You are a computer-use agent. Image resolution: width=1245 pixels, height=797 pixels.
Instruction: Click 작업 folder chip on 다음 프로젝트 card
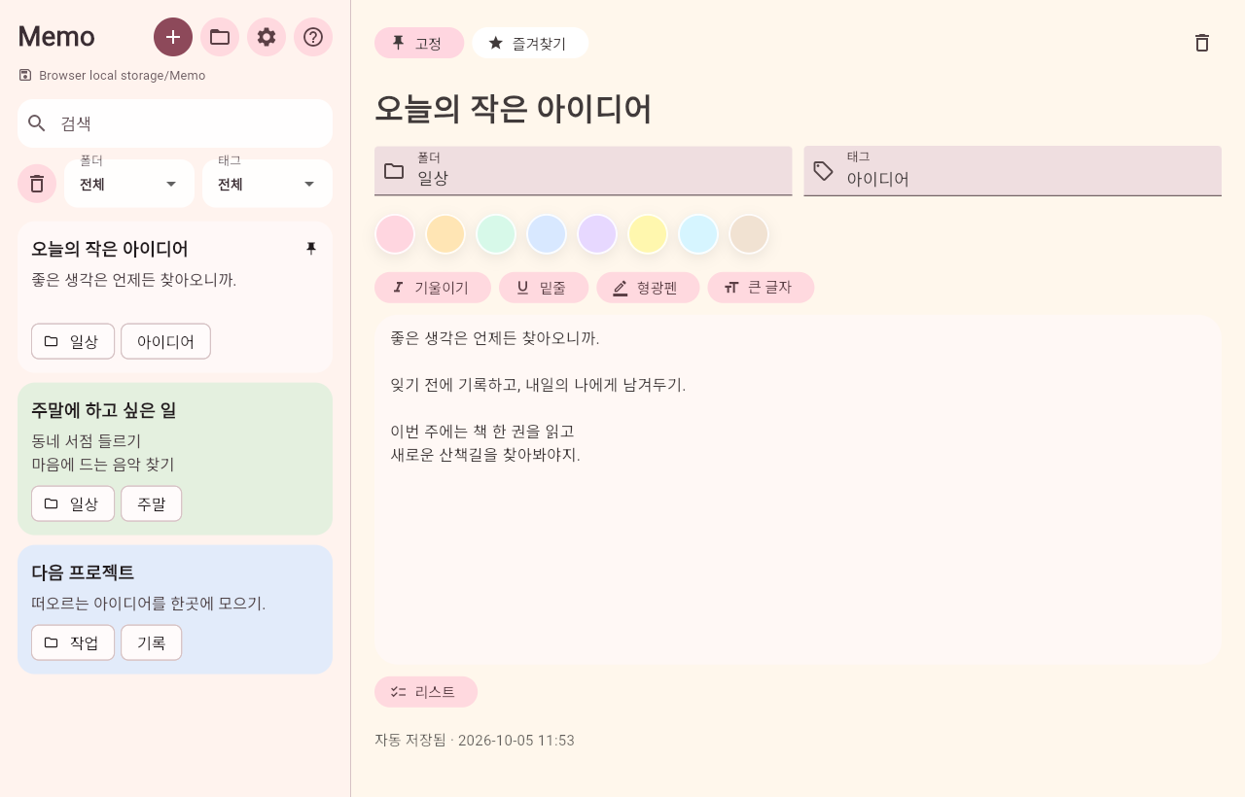[x=73, y=642]
